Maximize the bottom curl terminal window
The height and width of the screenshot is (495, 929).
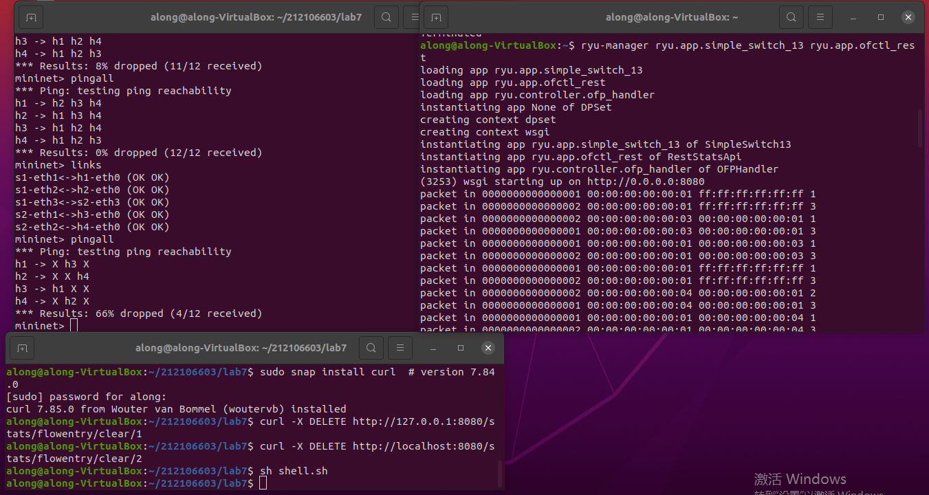[461, 348]
